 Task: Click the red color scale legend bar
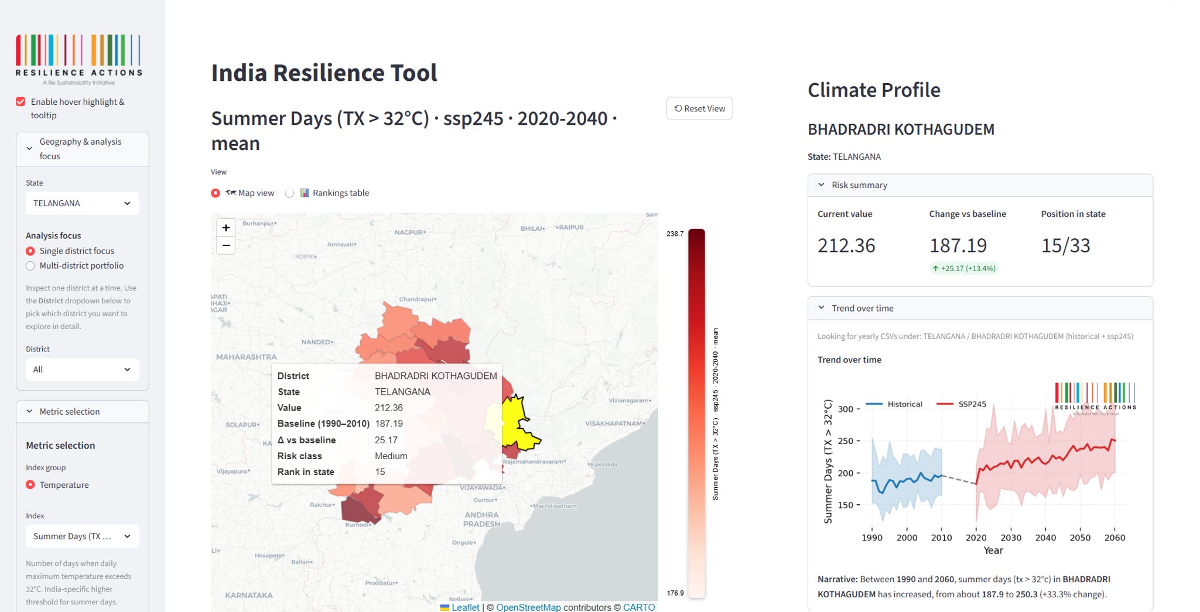696,410
